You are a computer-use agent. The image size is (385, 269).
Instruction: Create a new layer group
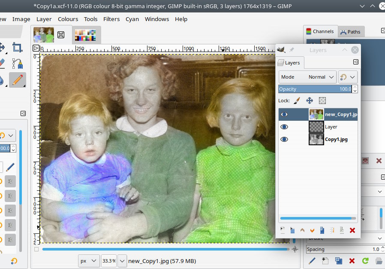tap(293, 230)
